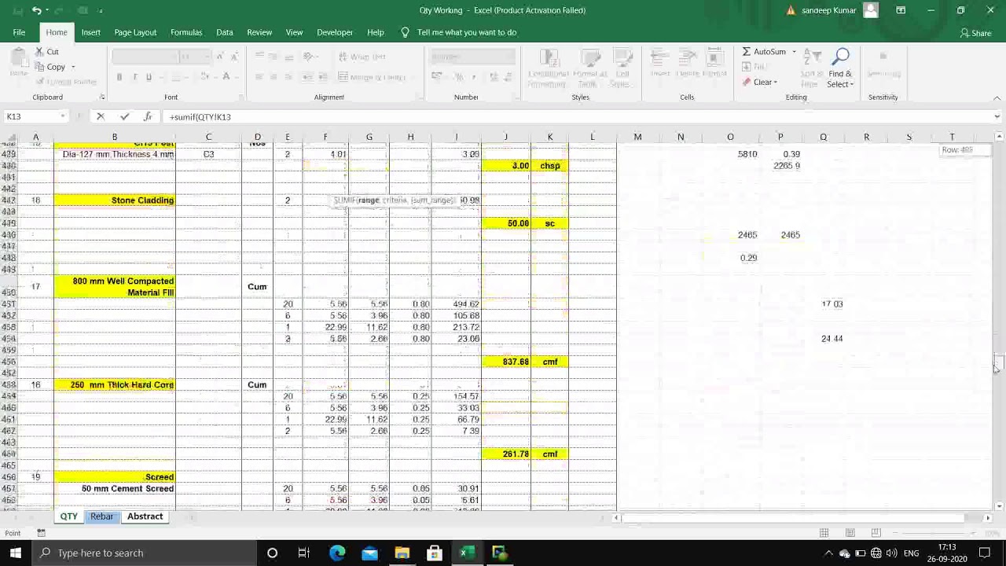Open the Undo history dropdown arrow
Viewport: 1006px width, 566px height.
click(x=47, y=10)
